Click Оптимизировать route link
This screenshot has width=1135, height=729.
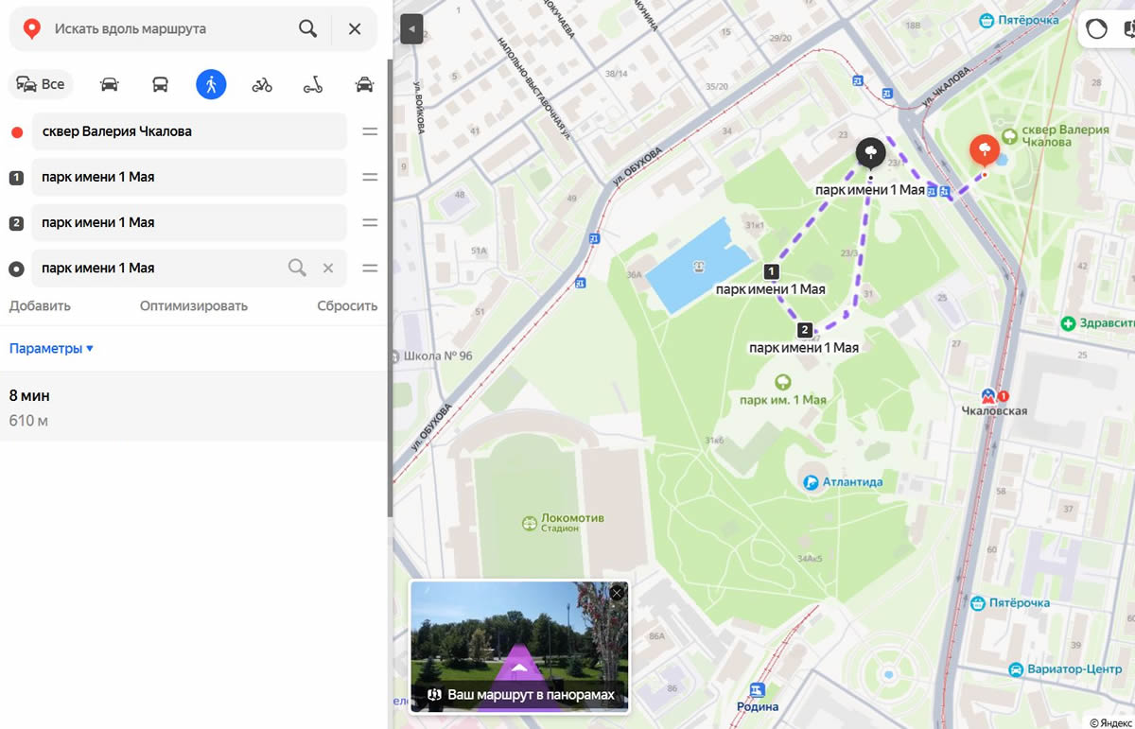[193, 305]
